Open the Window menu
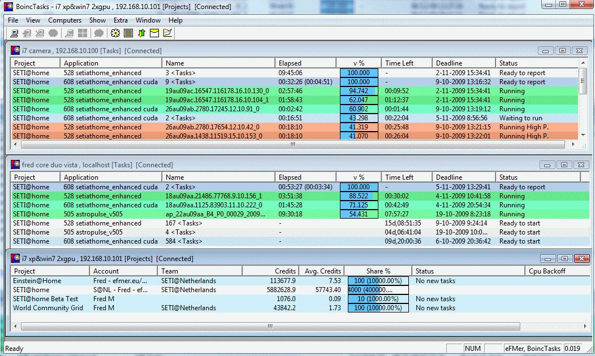Viewport: 595px width, 356px height. tap(148, 20)
